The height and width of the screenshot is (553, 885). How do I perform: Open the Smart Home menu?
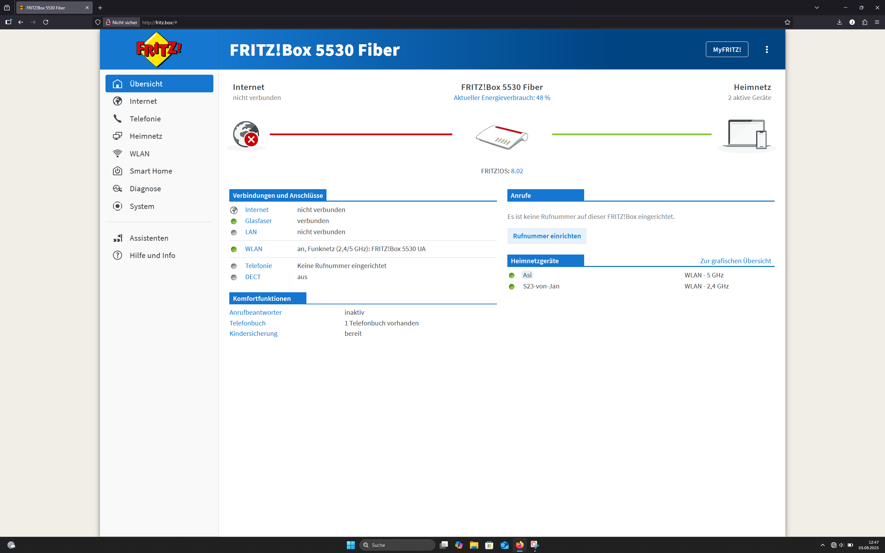pyautogui.click(x=159, y=171)
